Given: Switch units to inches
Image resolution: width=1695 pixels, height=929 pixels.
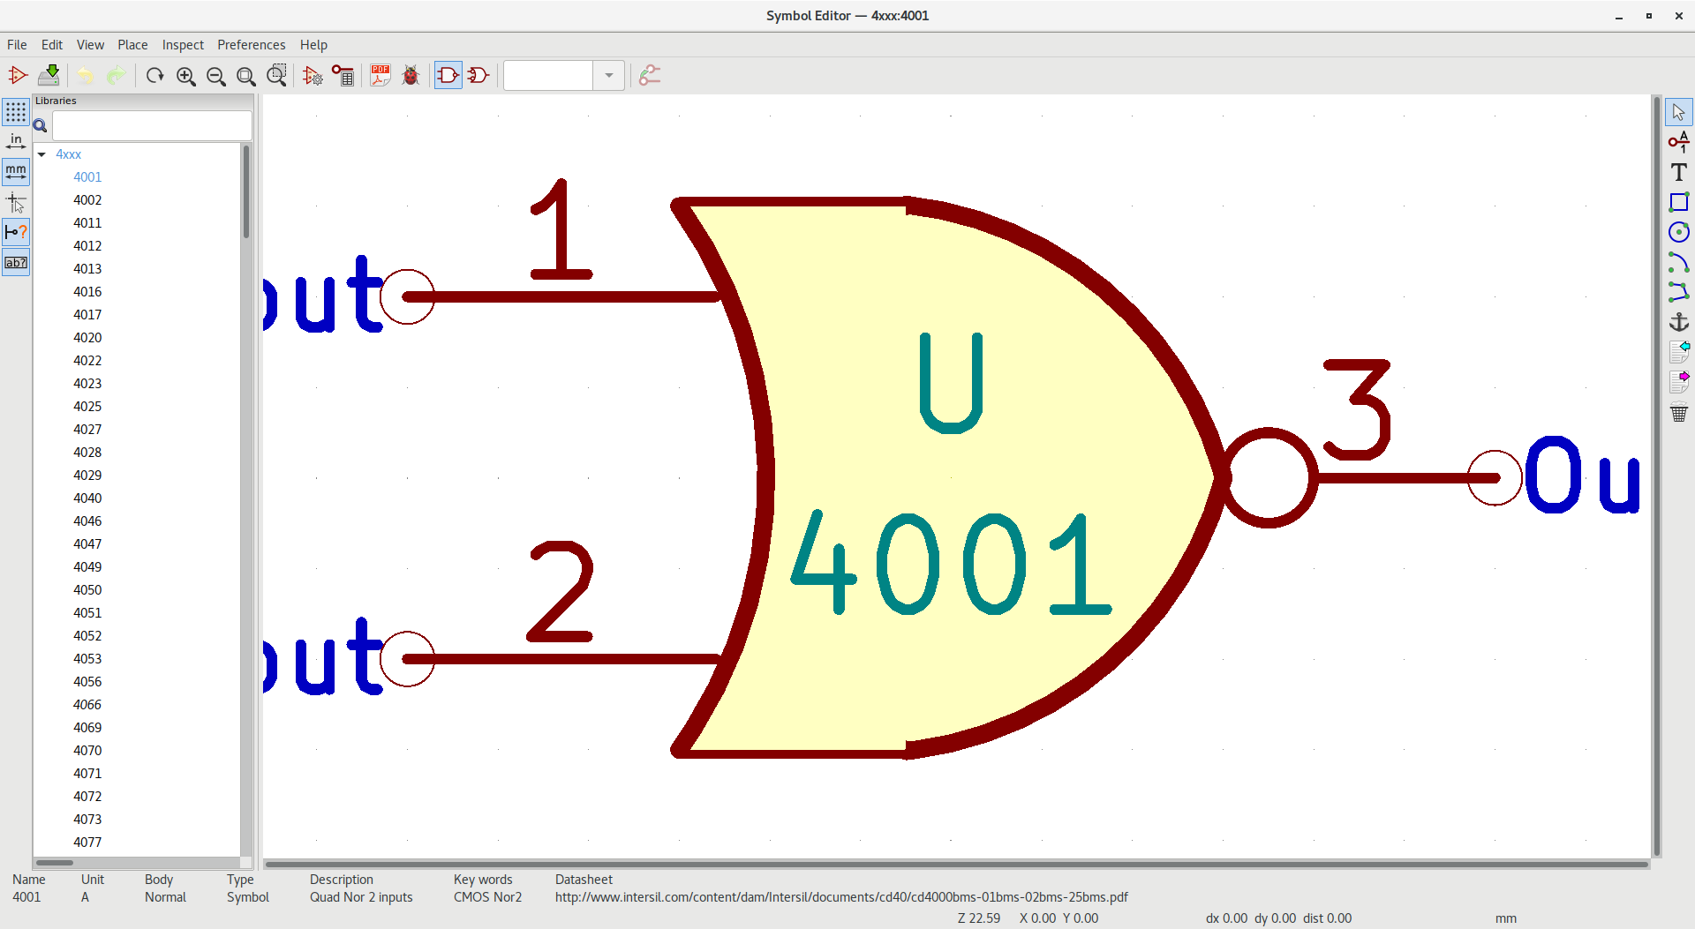Looking at the screenshot, I should (x=16, y=142).
